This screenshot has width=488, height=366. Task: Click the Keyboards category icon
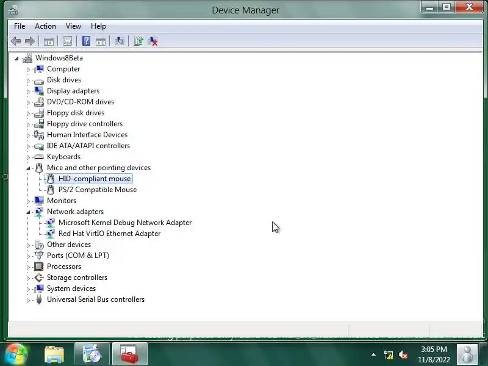[x=39, y=157]
